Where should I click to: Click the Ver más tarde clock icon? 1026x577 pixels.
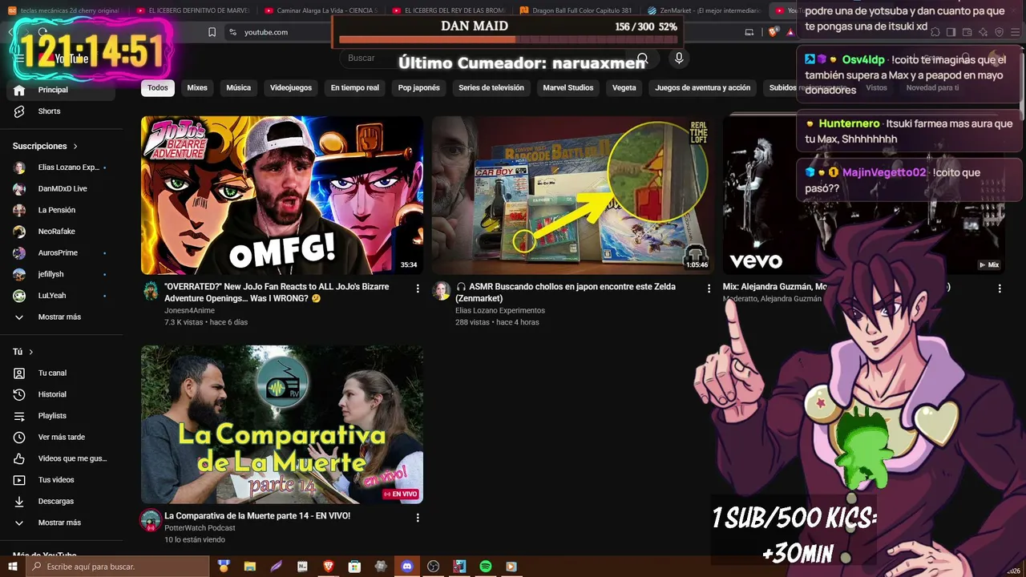pyautogui.click(x=19, y=438)
